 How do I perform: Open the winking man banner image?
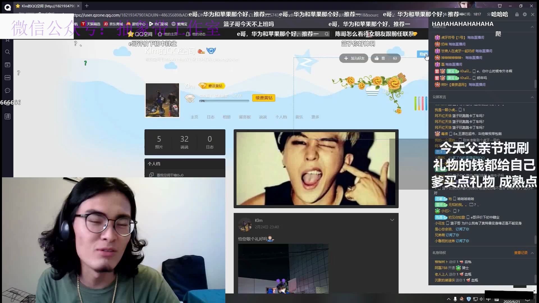(x=316, y=169)
